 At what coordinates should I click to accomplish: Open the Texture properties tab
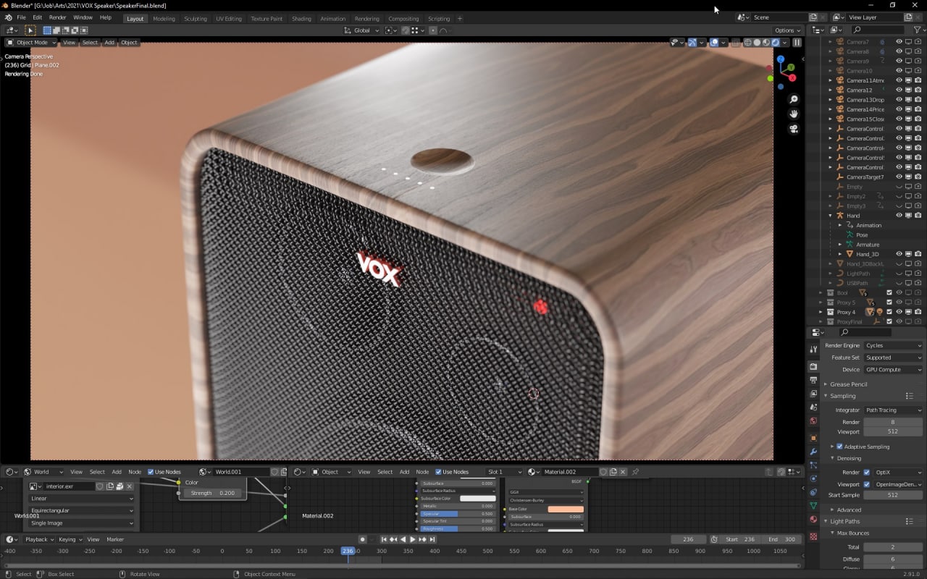813,536
